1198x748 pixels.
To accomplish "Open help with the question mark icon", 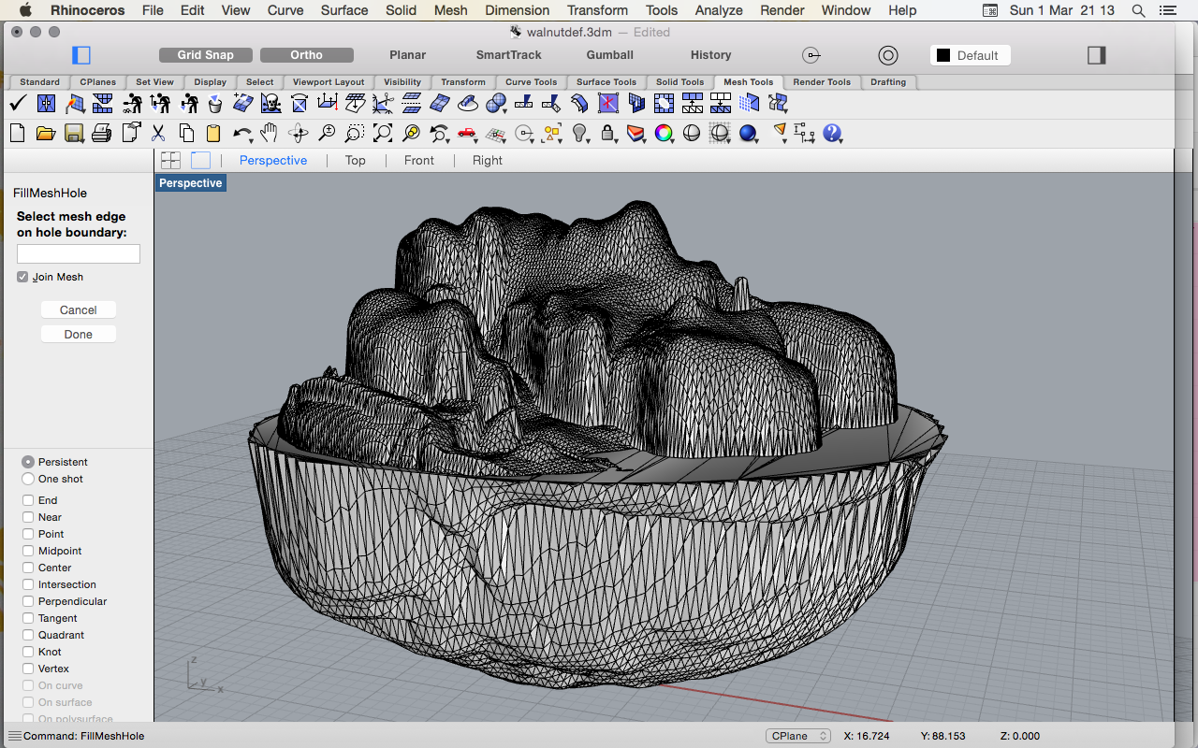I will [832, 133].
